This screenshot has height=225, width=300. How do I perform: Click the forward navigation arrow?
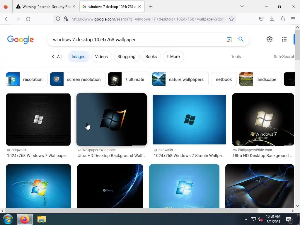pos(18,19)
